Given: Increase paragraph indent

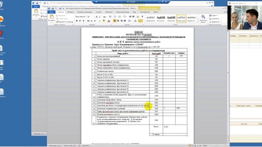Looking at the screenshot, I should [133, 17].
